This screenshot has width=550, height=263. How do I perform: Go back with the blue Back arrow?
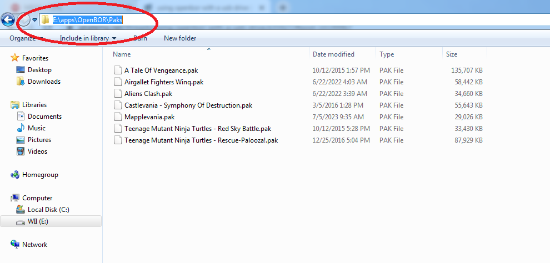click(x=8, y=19)
